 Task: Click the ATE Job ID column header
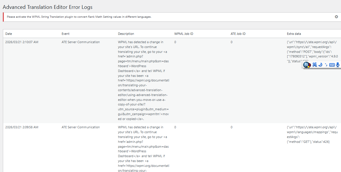pos(238,34)
